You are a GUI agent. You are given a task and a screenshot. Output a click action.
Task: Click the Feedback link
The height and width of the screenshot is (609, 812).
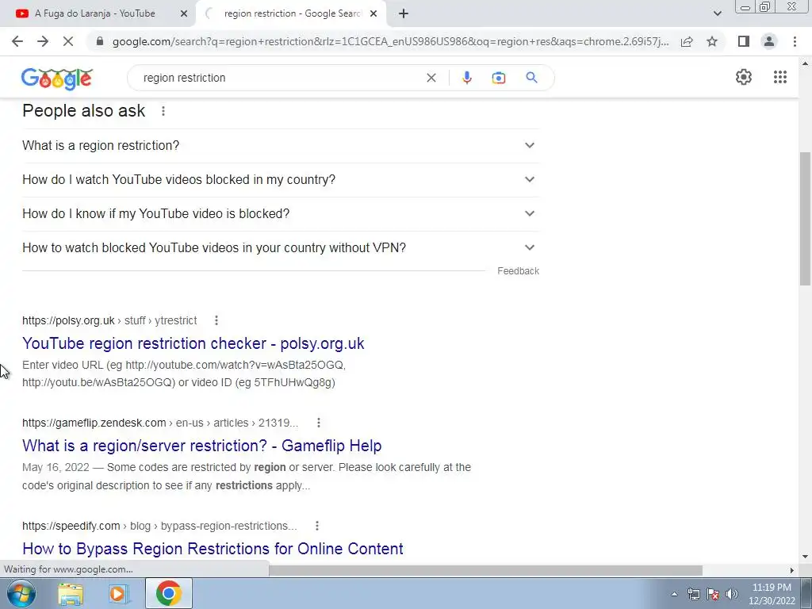tap(518, 271)
